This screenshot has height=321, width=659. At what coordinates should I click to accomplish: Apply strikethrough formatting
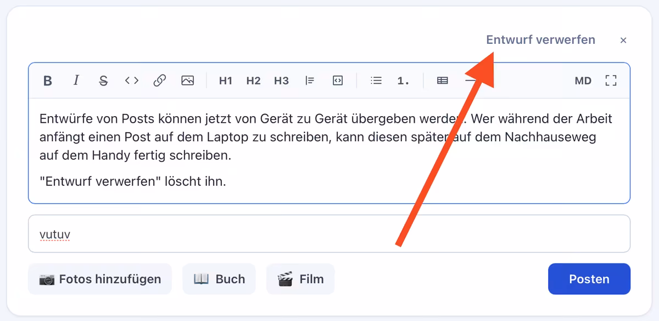point(103,81)
